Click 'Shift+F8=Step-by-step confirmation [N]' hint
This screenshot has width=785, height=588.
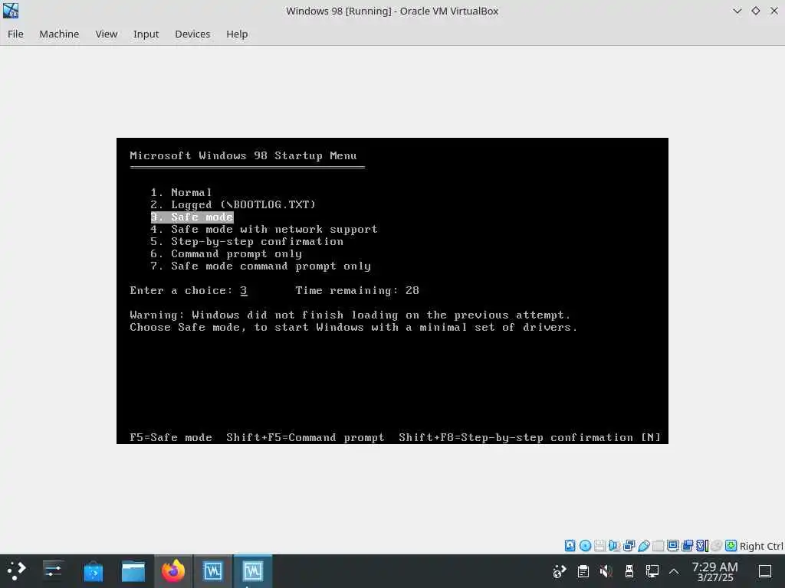[x=530, y=437]
